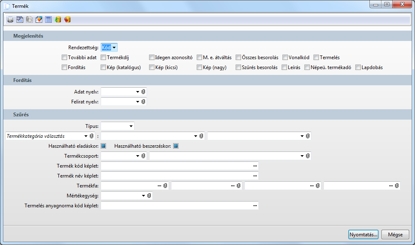Enable Kép (kicsi) checkbox
The image size is (415, 245).
click(152, 67)
